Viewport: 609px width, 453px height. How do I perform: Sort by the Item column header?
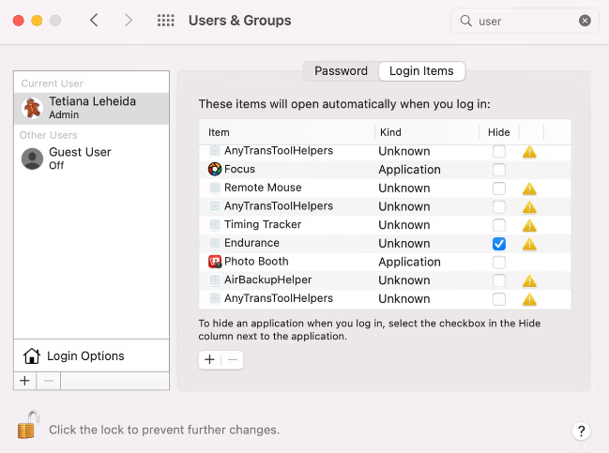[x=287, y=132]
